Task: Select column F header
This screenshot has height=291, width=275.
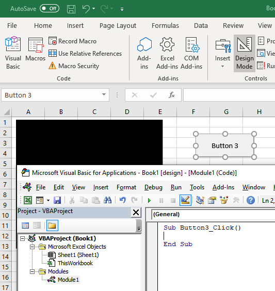Action: [x=193, y=112]
